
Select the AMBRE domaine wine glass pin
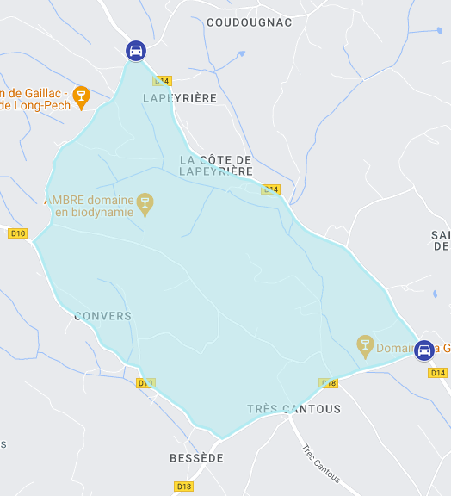click(145, 205)
